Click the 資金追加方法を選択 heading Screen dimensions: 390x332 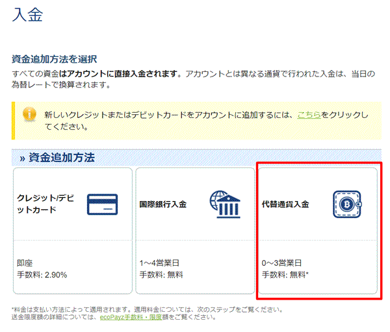[x=54, y=59]
